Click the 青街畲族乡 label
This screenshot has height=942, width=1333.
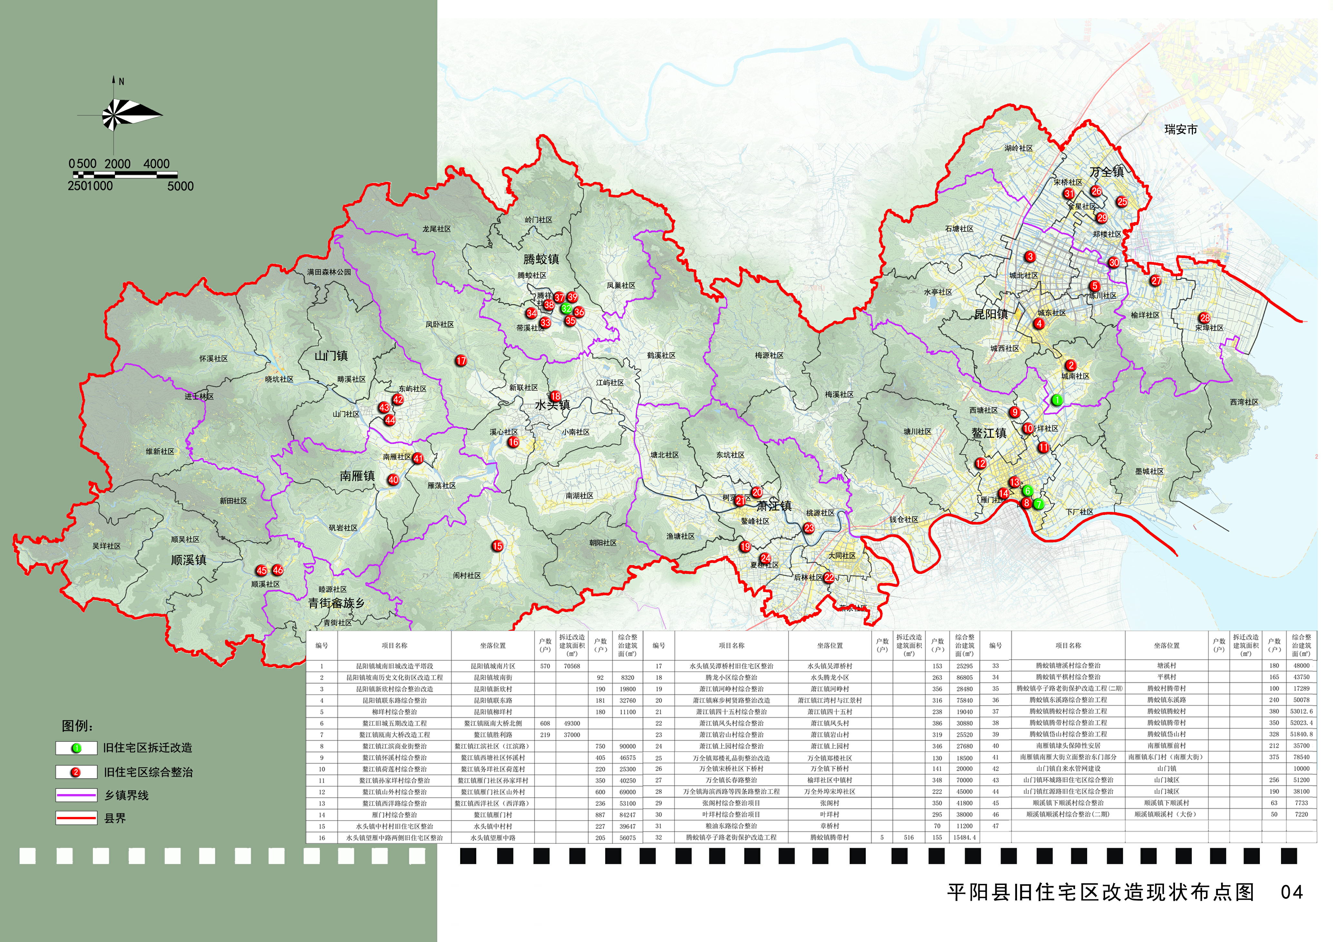(x=337, y=603)
